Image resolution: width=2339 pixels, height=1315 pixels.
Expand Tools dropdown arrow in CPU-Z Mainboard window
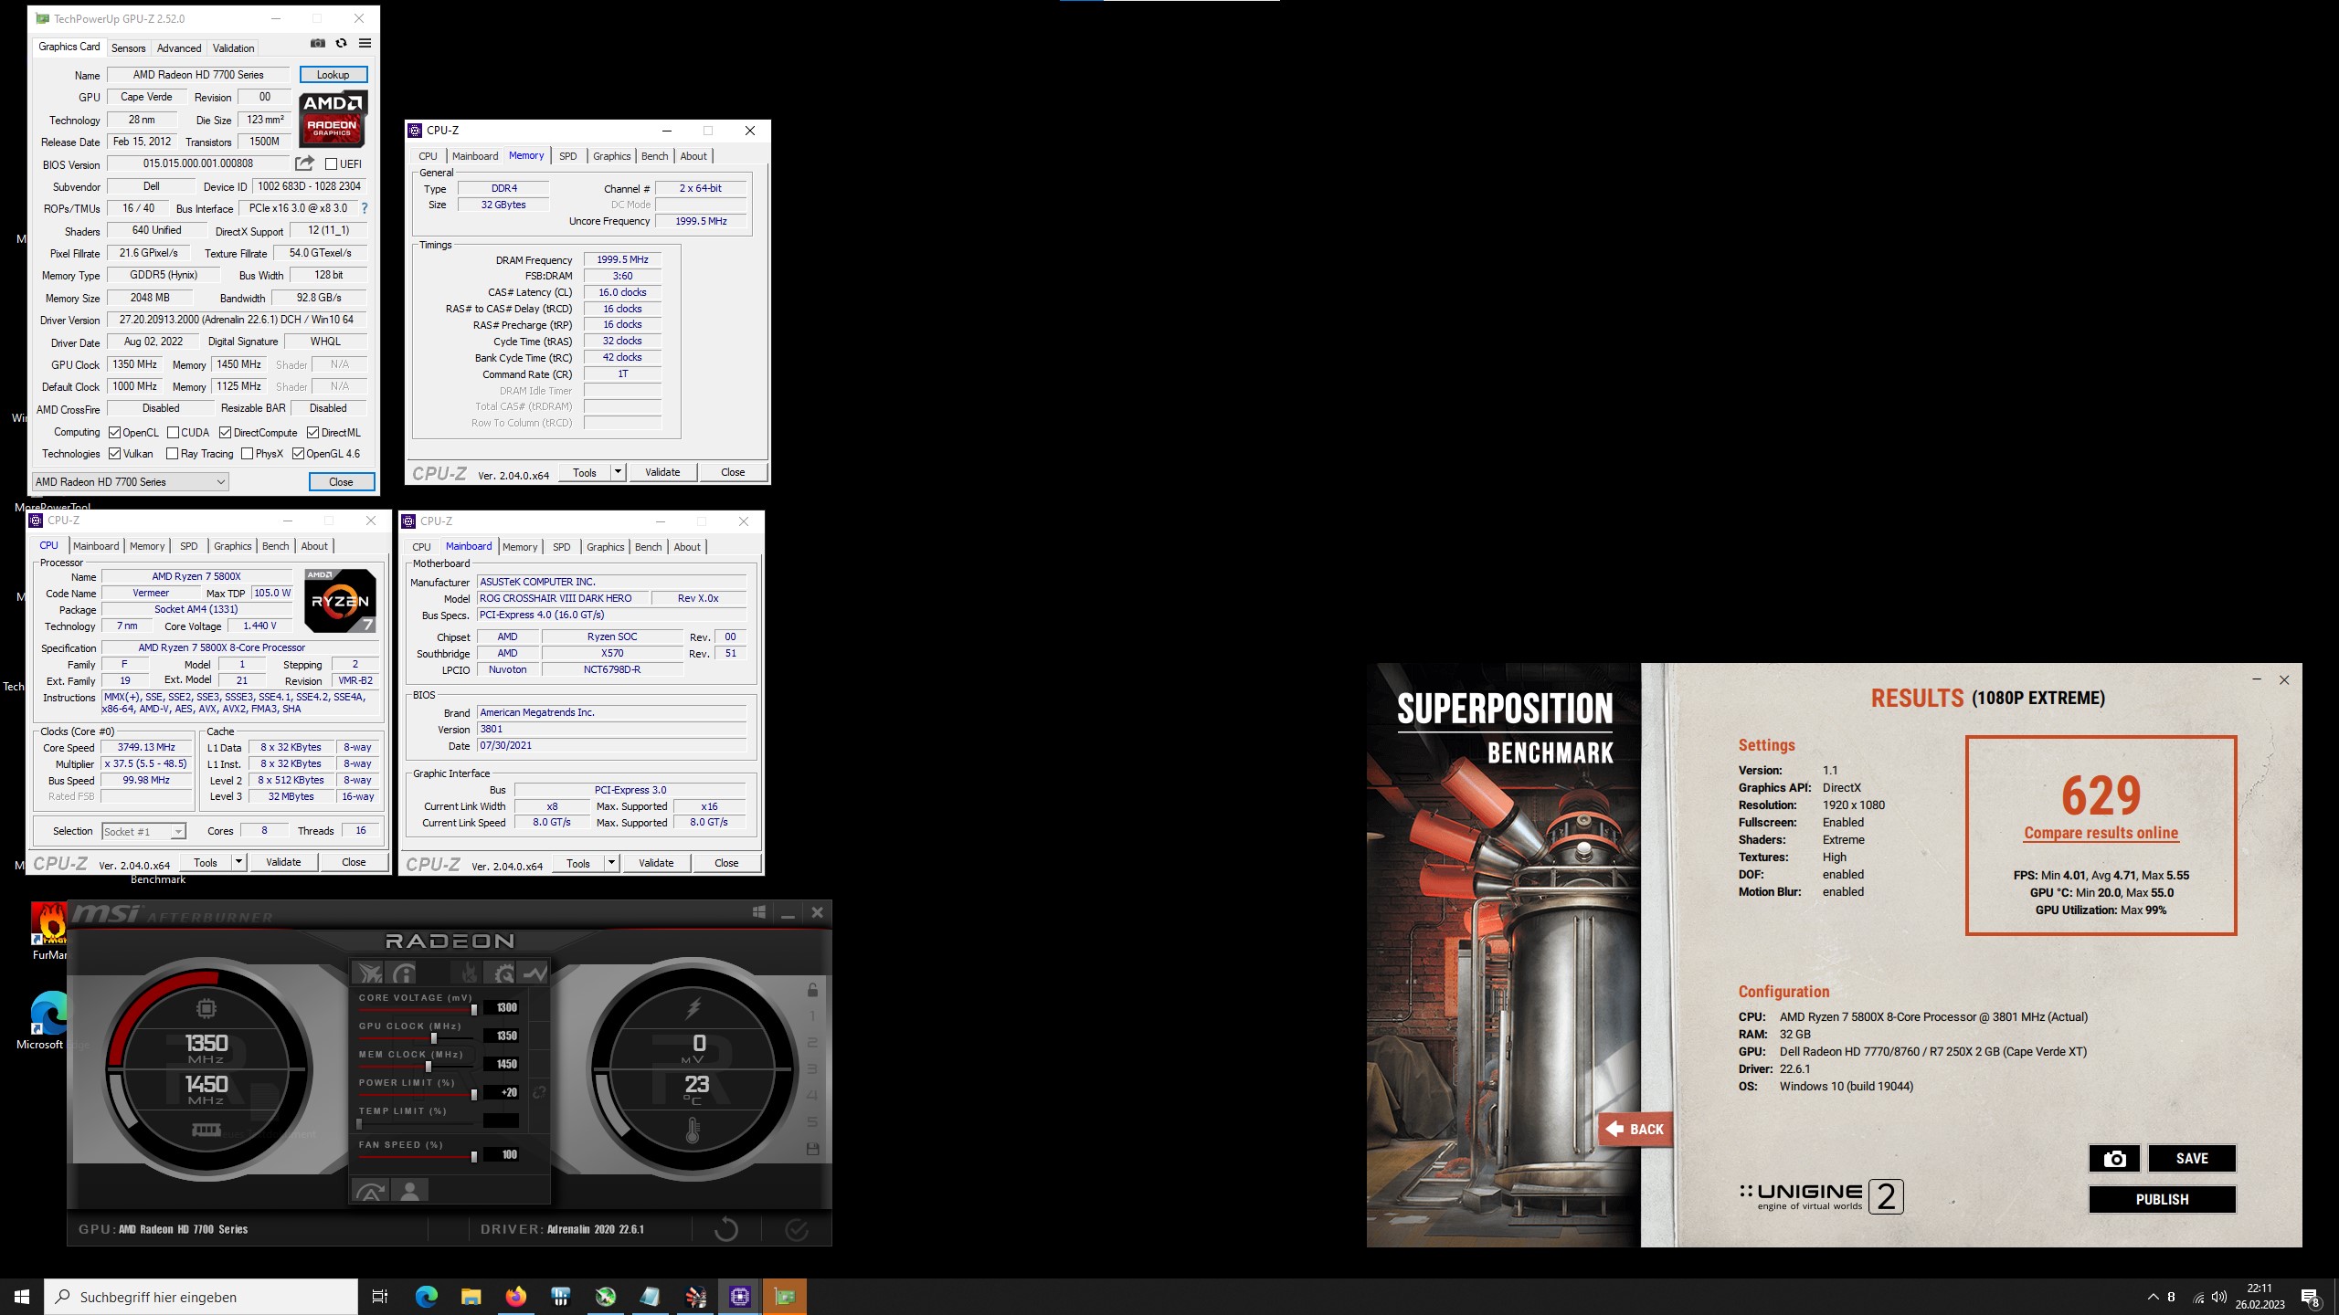point(611,863)
